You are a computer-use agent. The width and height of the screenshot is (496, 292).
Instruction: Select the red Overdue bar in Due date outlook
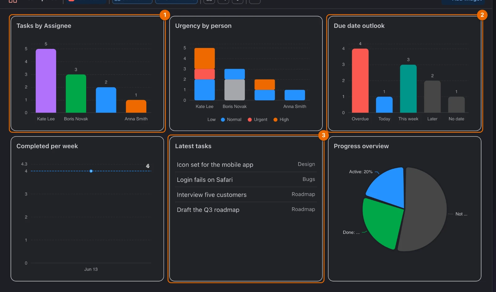tap(360, 80)
